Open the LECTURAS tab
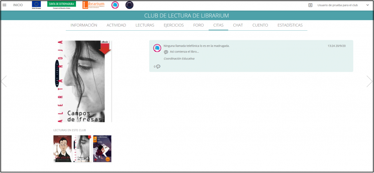 click(145, 25)
